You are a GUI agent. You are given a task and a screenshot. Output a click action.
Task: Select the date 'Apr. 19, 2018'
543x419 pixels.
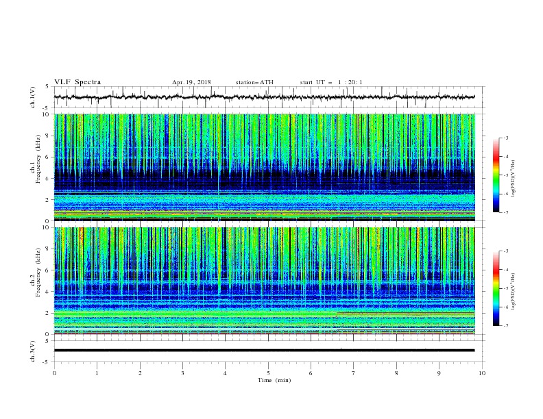pos(191,82)
